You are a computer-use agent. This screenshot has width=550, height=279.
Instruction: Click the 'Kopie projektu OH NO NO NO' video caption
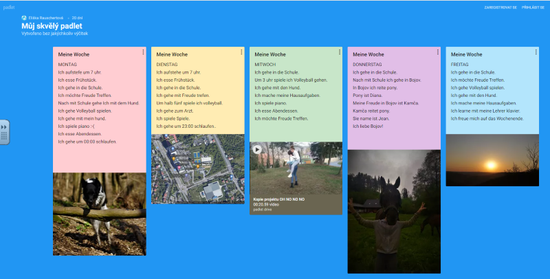pos(278,199)
